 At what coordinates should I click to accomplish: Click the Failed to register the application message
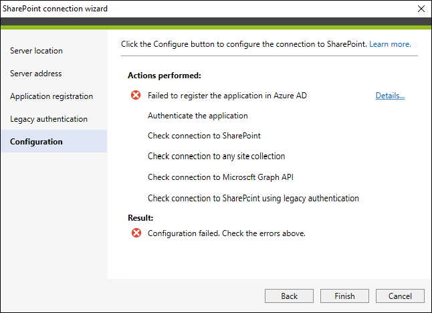(x=227, y=96)
